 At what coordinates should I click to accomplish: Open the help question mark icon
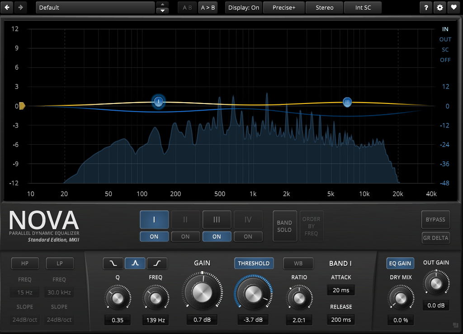coord(426,8)
